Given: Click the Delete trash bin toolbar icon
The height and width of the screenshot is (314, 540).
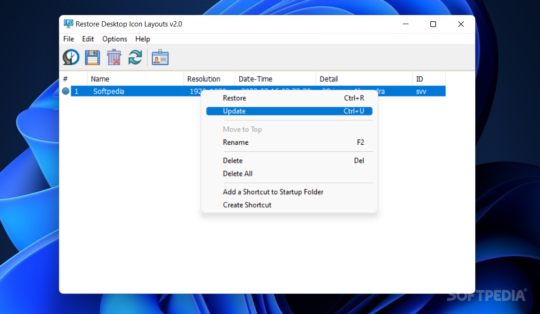Looking at the screenshot, I should (114, 58).
